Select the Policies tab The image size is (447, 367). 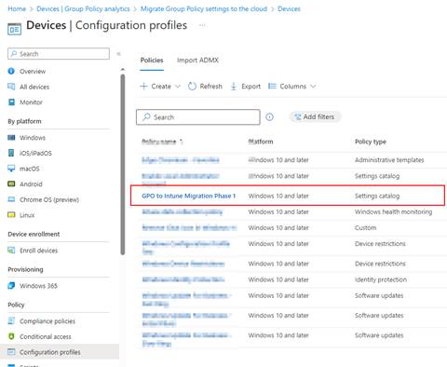pyautogui.click(x=152, y=61)
